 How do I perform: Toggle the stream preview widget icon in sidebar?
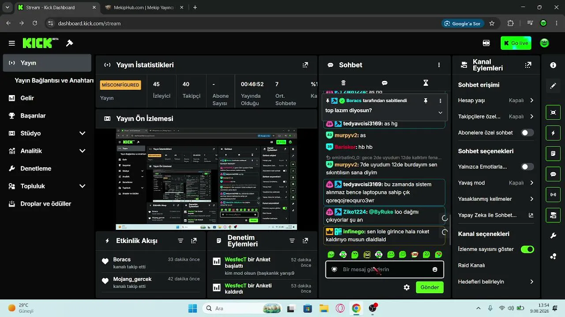[x=553, y=112]
